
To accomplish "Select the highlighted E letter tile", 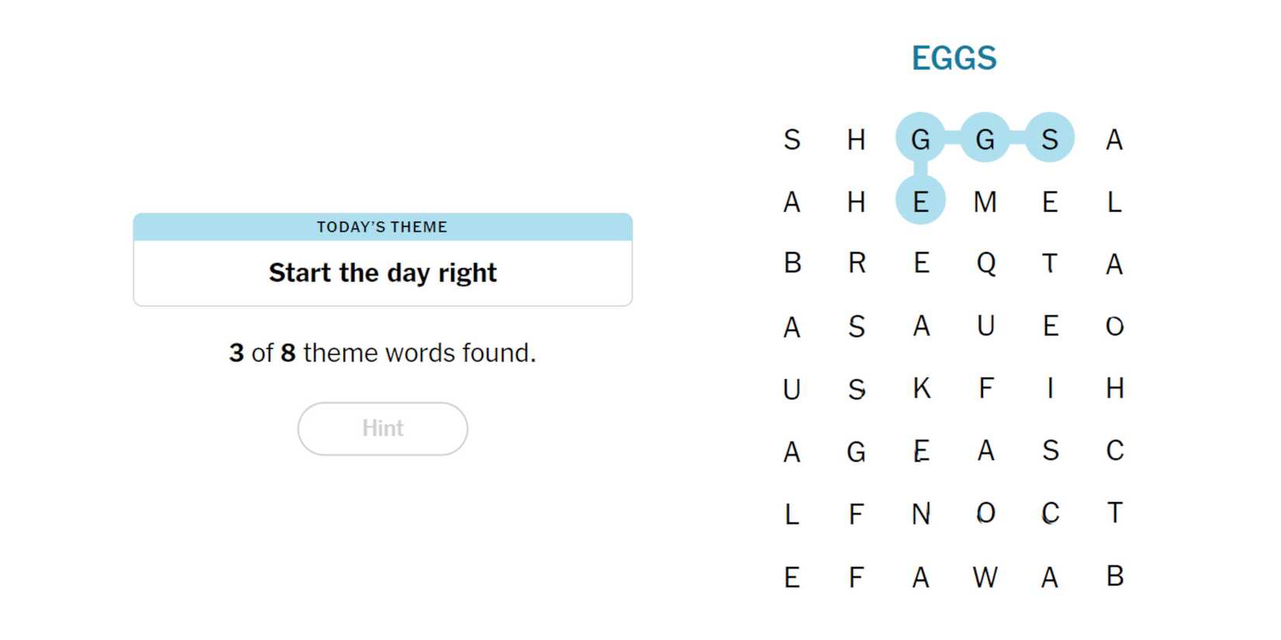I will [x=921, y=202].
